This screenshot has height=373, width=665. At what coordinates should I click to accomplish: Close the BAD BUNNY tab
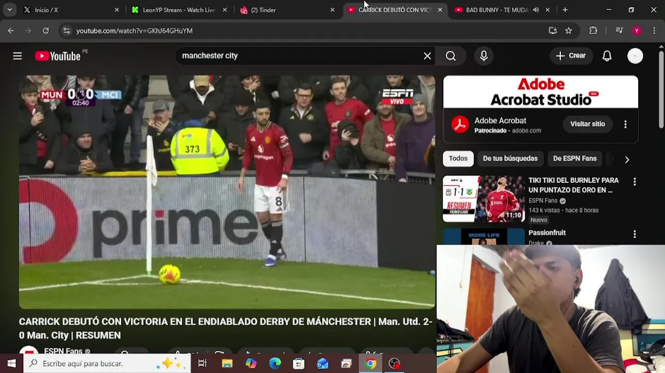(x=547, y=10)
